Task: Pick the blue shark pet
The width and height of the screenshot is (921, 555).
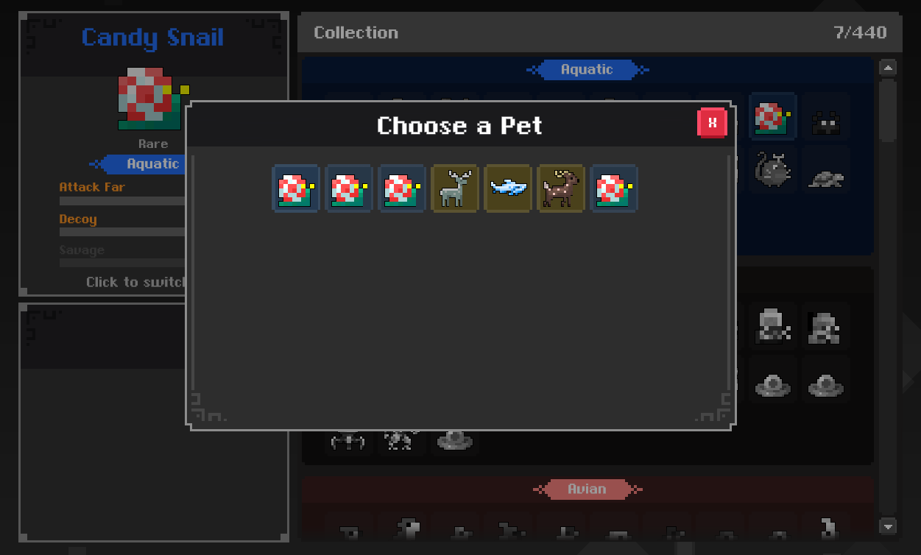Action: pyautogui.click(x=508, y=188)
